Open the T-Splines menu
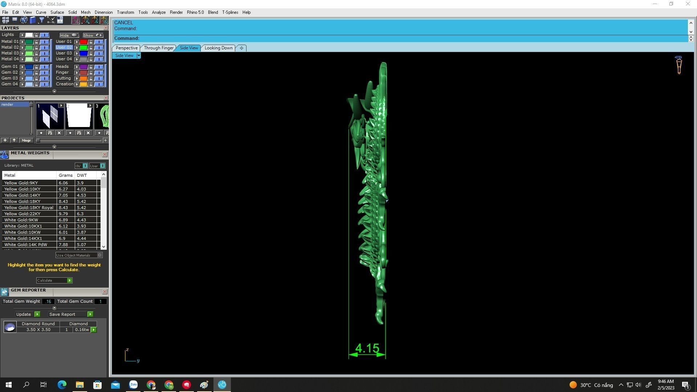Viewport: 697px width, 392px height. point(230,12)
